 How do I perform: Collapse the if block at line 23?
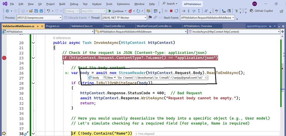[x=33, y=58]
